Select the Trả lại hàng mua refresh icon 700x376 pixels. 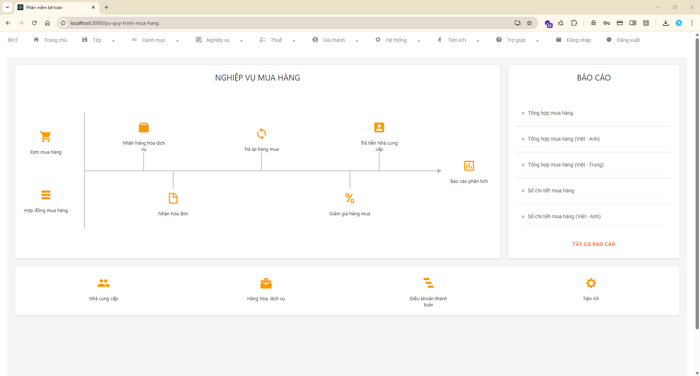pos(261,134)
